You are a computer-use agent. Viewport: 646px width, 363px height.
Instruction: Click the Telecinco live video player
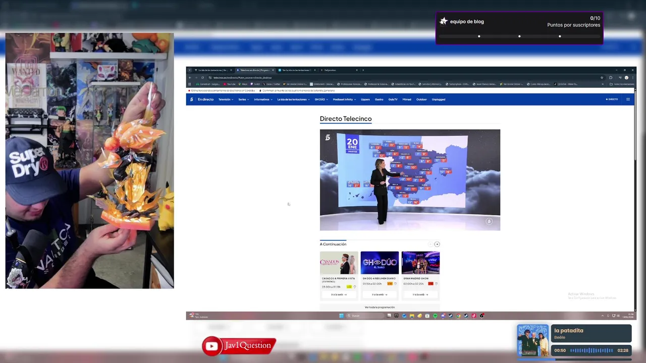pos(410,180)
